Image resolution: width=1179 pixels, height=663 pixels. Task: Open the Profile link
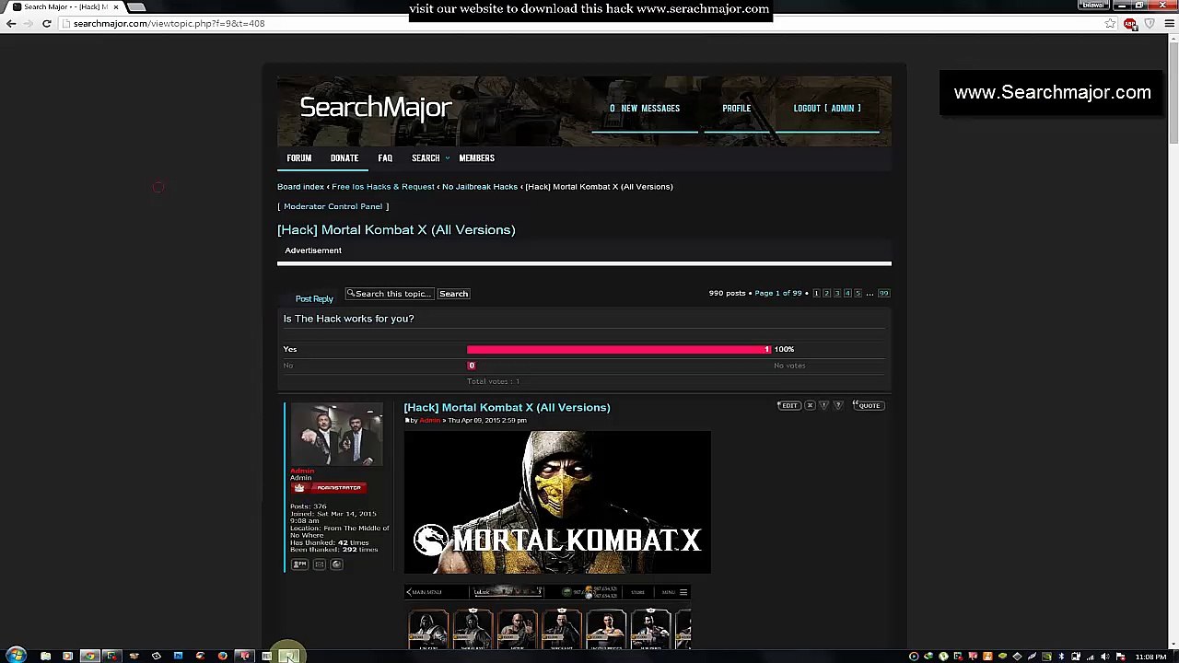point(736,109)
